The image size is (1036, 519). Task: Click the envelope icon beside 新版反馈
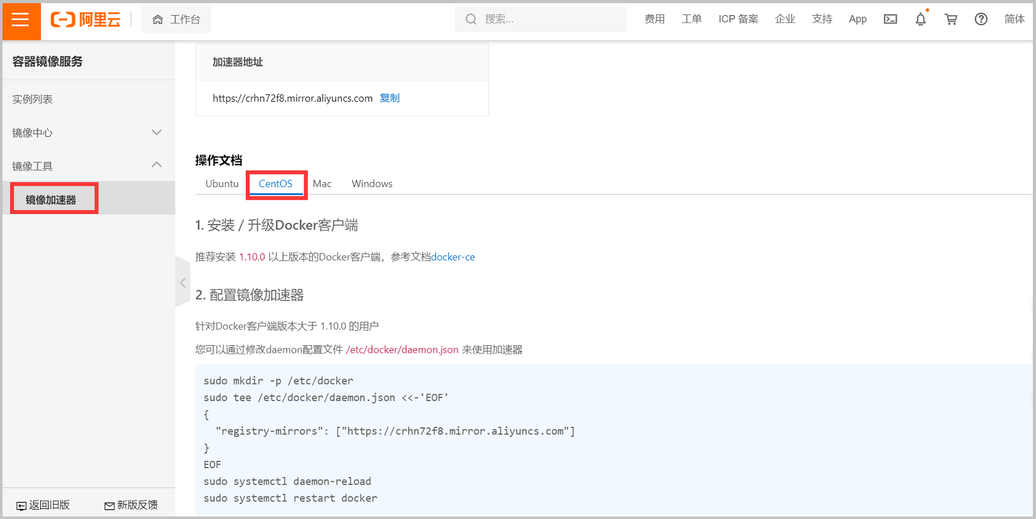(109, 506)
